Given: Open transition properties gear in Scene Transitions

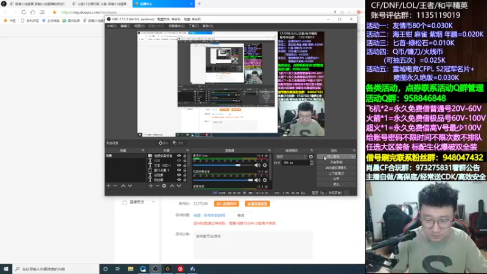Looking at the screenshot, I should pos(311,157).
